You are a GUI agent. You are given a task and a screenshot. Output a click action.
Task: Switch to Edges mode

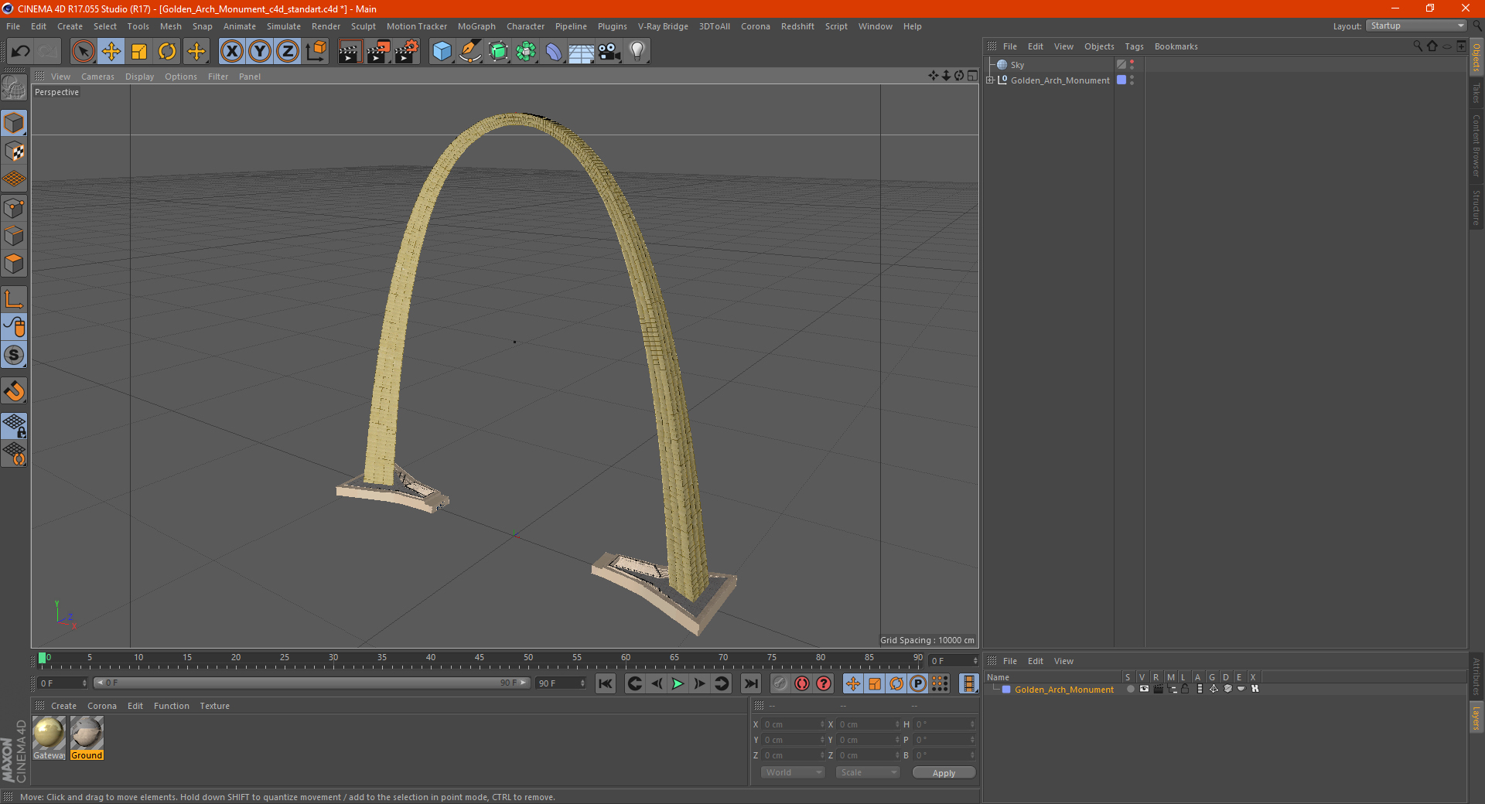click(x=15, y=236)
